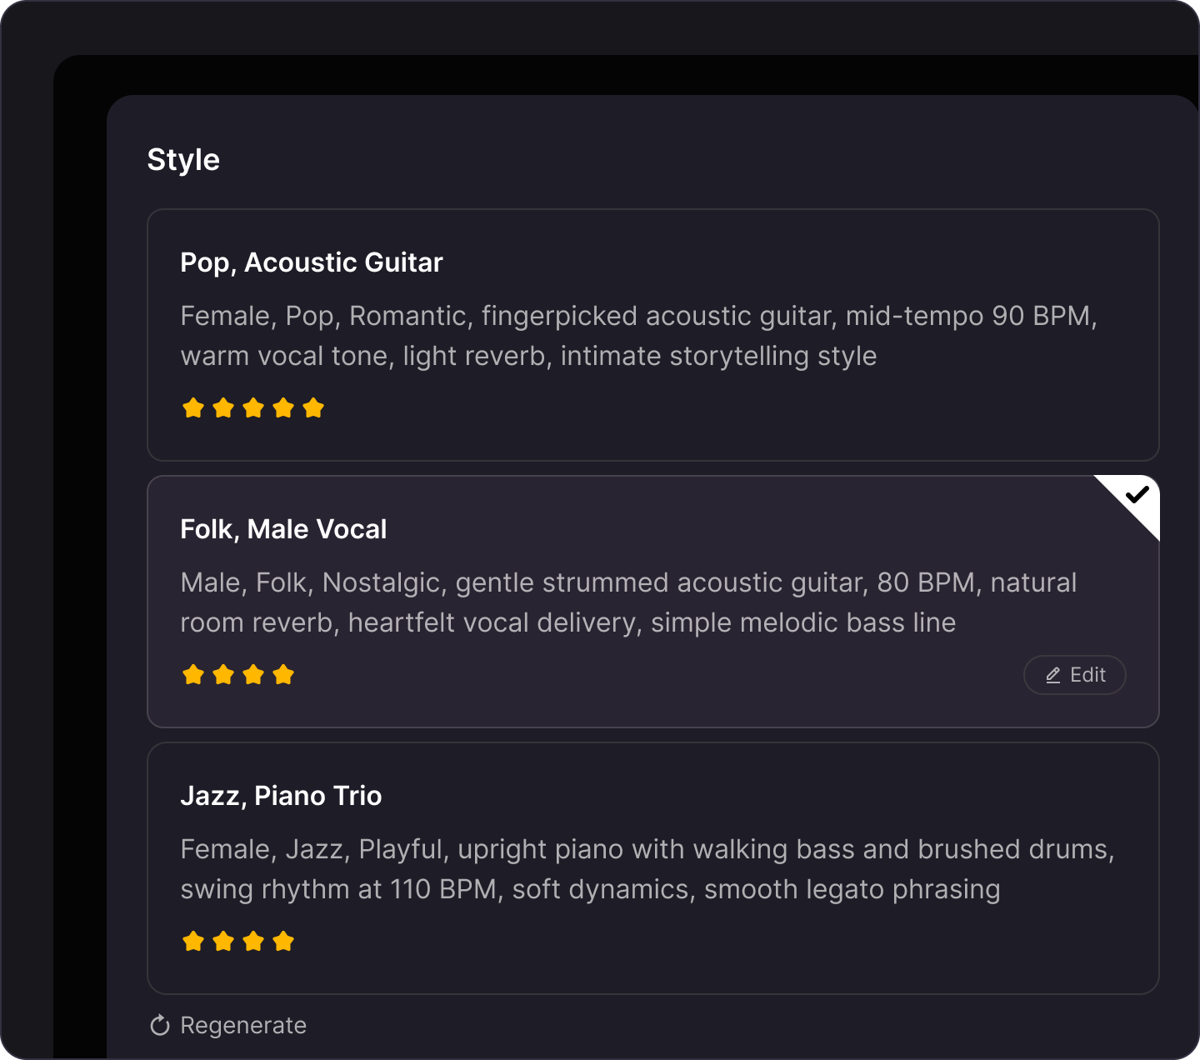
Task: Select the fifth star of Pop rating
Action: (x=313, y=408)
